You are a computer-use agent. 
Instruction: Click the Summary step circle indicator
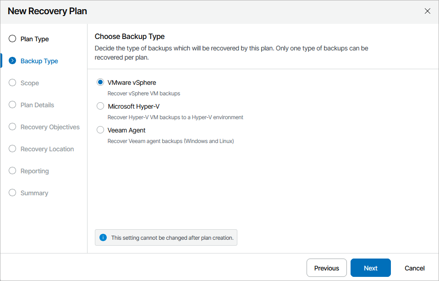pyautogui.click(x=12, y=193)
